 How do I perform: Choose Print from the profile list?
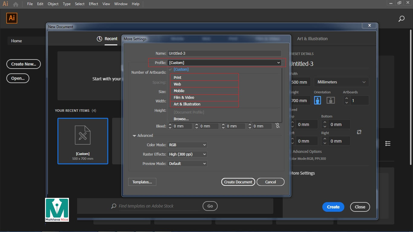[177, 78]
